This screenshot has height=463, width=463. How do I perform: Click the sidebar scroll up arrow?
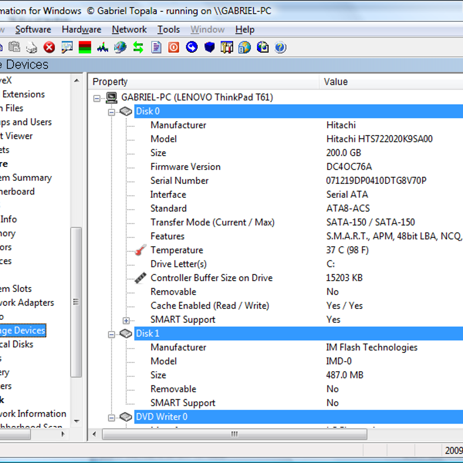(x=77, y=80)
